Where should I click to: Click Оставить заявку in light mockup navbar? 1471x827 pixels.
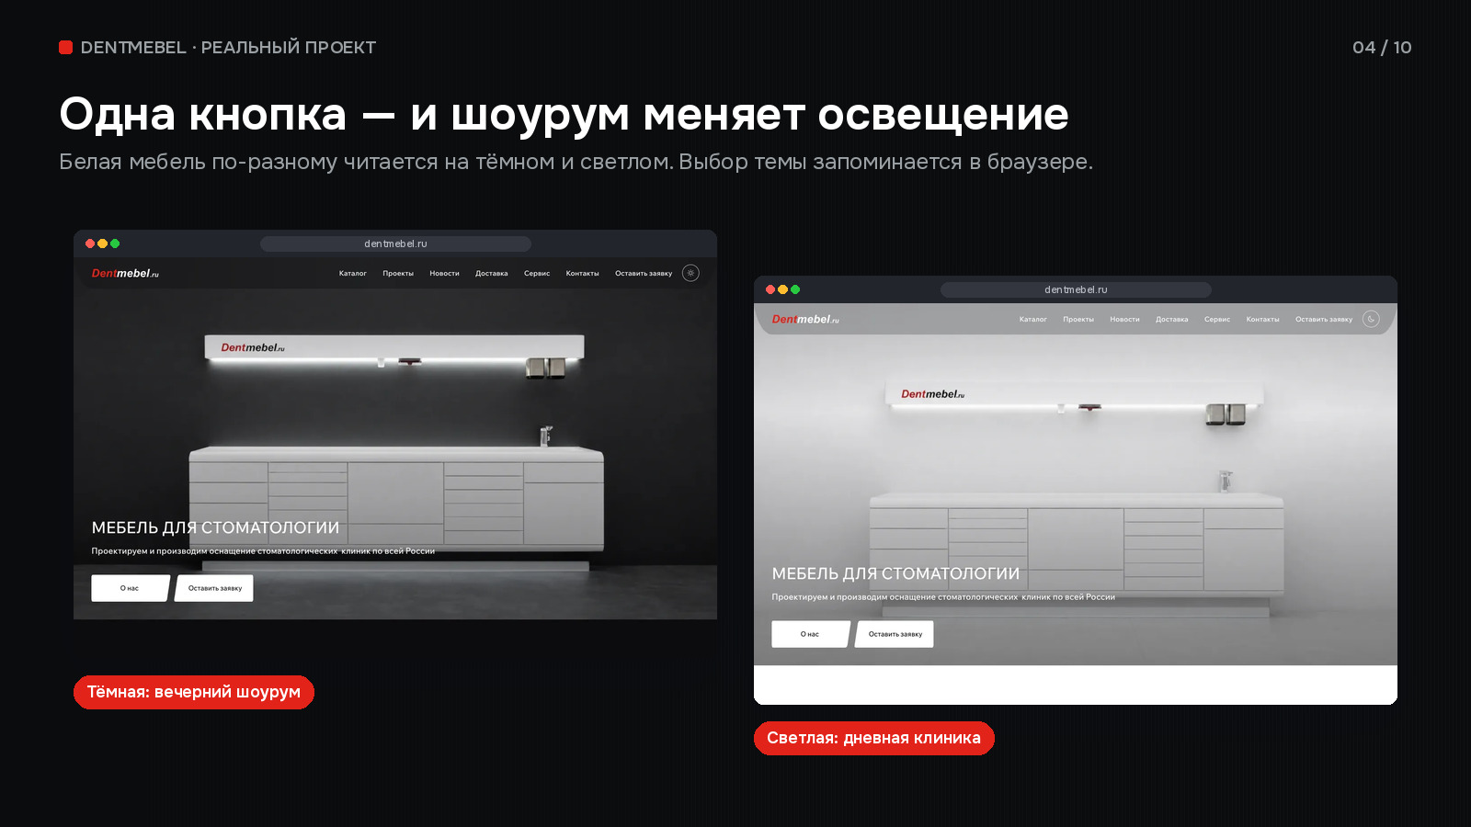1324,319
